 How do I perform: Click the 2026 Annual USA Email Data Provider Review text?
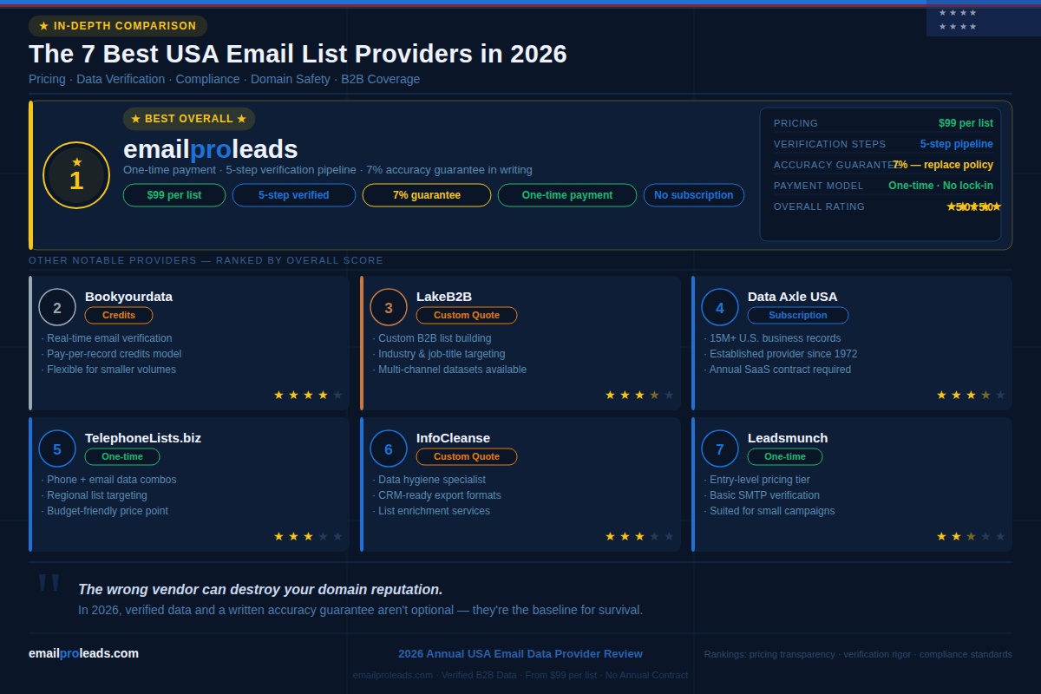pyautogui.click(x=520, y=654)
